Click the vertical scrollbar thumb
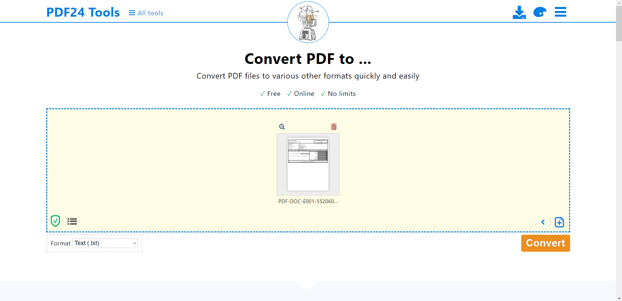Viewport: 622px width, 301px height. [619, 23]
